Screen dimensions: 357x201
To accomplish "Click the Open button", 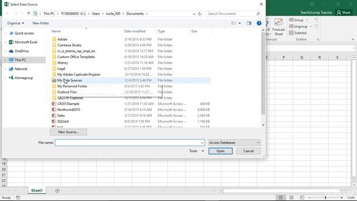I will tap(220, 151).
